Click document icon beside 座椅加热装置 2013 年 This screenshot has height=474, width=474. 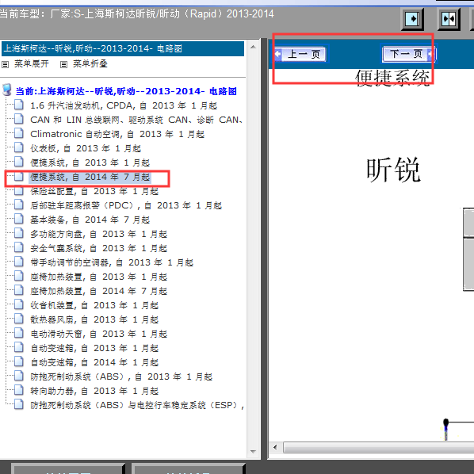(19, 275)
